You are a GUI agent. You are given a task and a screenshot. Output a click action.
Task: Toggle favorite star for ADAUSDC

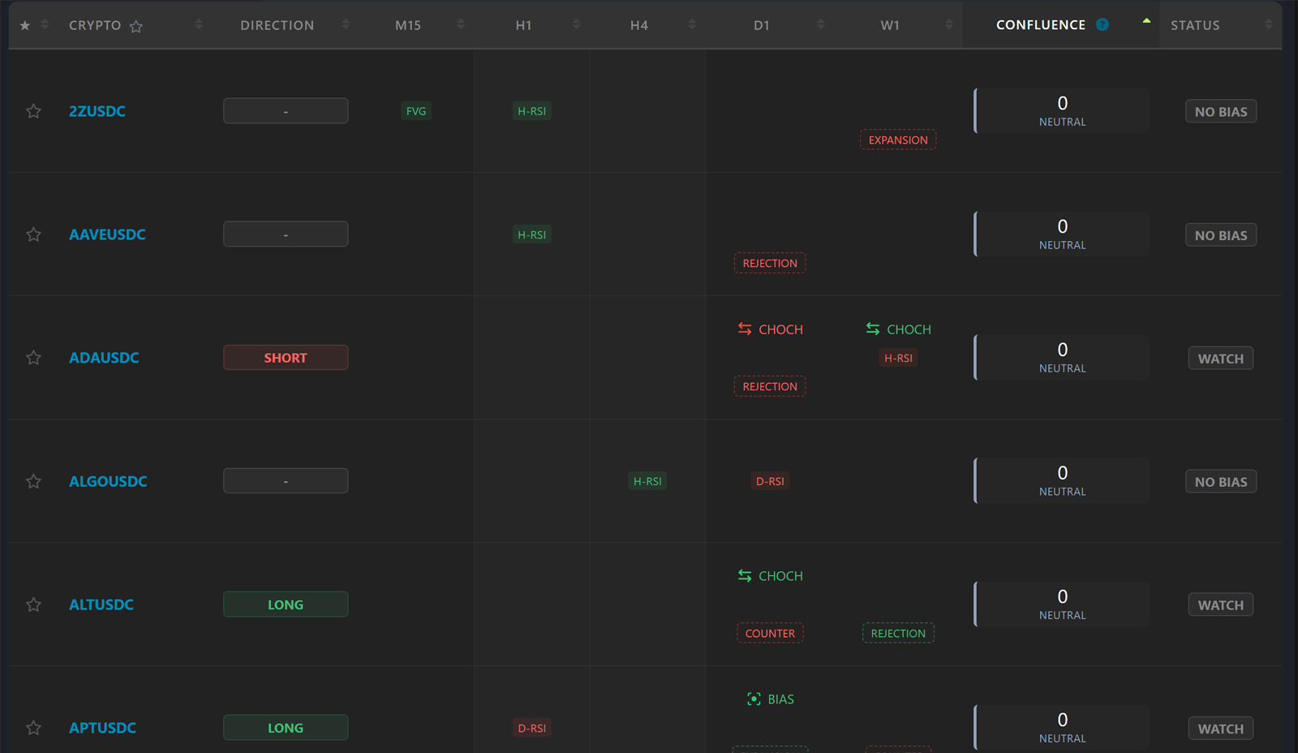(33, 358)
